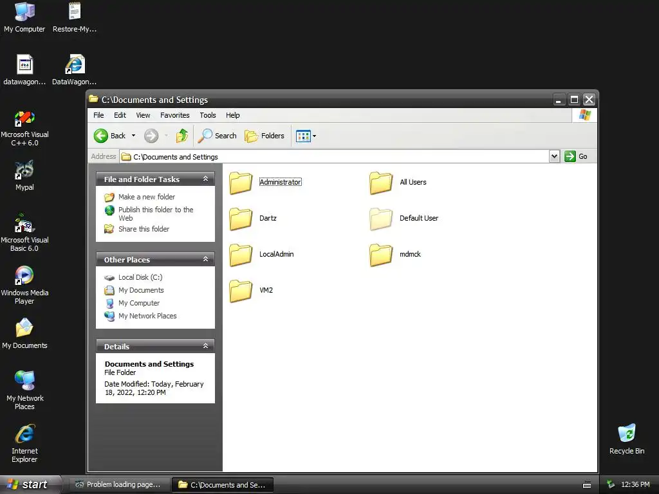
Task: Select My Documents desktop icon
Action: coord(24,334)
